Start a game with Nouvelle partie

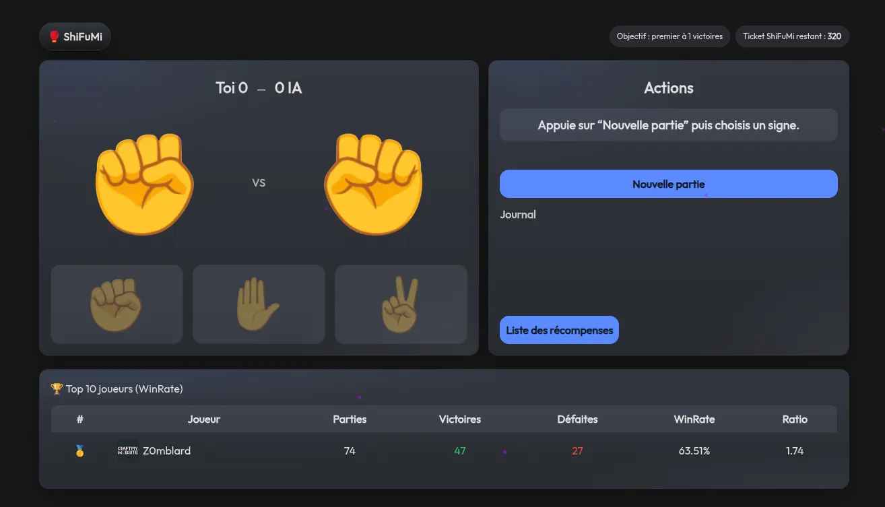click(x=668, y=184)
